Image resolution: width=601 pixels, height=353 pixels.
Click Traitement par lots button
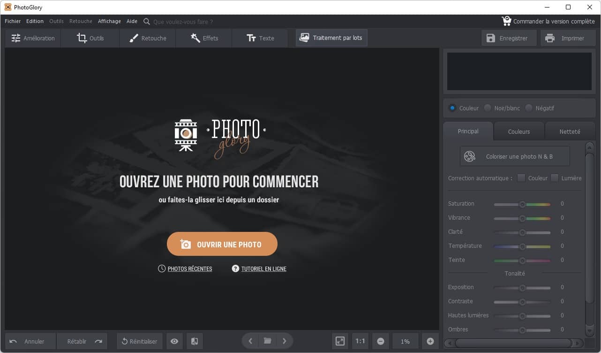(331, 38)
